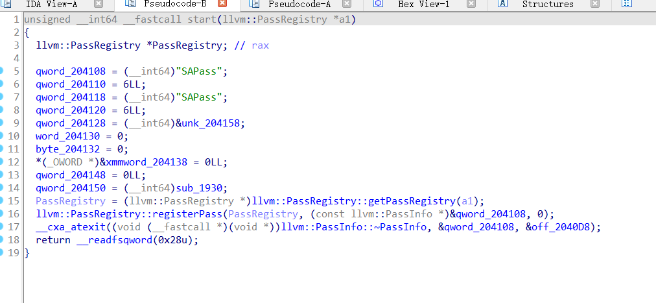Click the icon of the tab after Structures
Screen dimensions: 656x303
[626, 4]
